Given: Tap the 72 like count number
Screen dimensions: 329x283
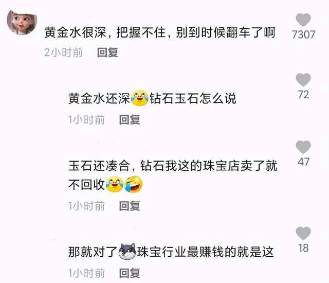Looking at the screenshot, I should tap(303, 95).
